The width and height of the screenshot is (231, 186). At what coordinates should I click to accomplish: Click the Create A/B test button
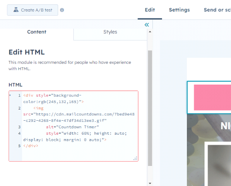click(32, 10)
